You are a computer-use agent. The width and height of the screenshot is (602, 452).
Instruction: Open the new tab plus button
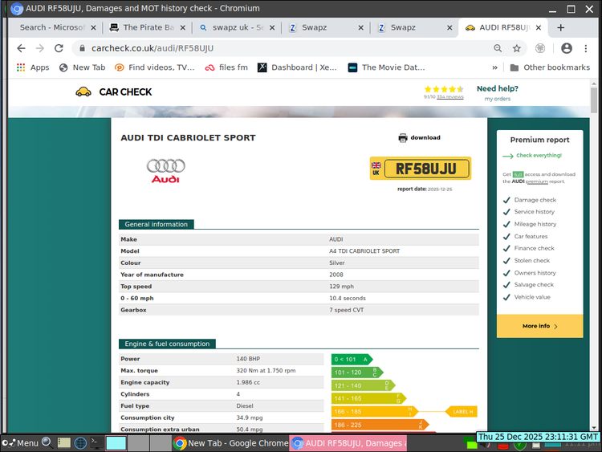(x=561, y=27)
